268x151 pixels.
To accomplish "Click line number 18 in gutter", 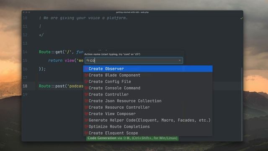I will coord(25,86).
